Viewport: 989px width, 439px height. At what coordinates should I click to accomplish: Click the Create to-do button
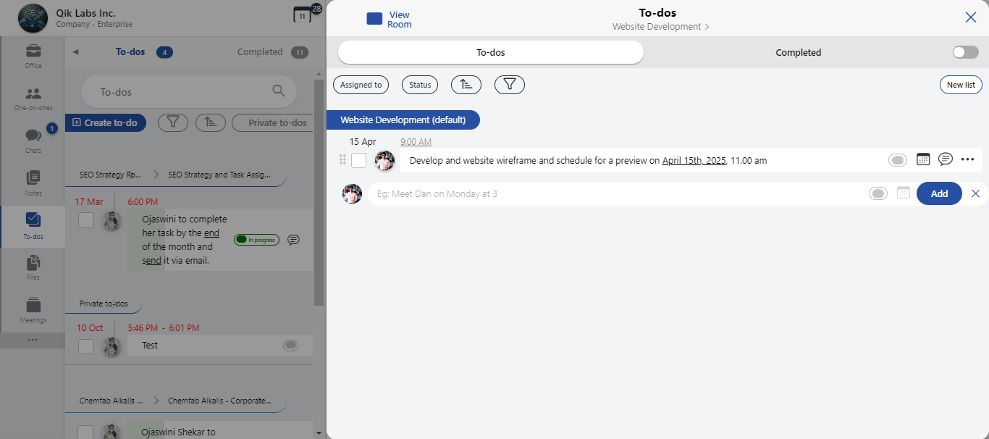(x=106, y=122)
